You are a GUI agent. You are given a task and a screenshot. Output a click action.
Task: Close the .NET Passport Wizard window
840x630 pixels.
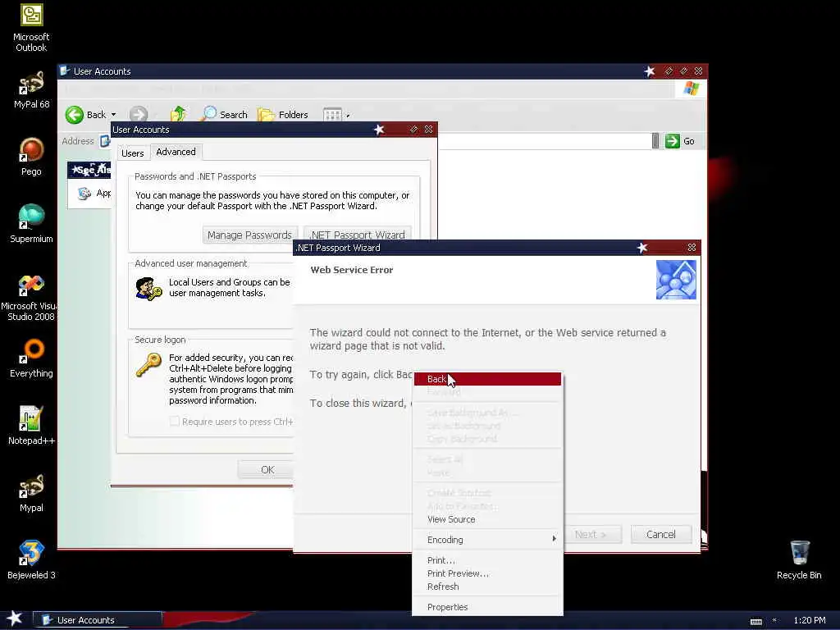tap(692, 248)
